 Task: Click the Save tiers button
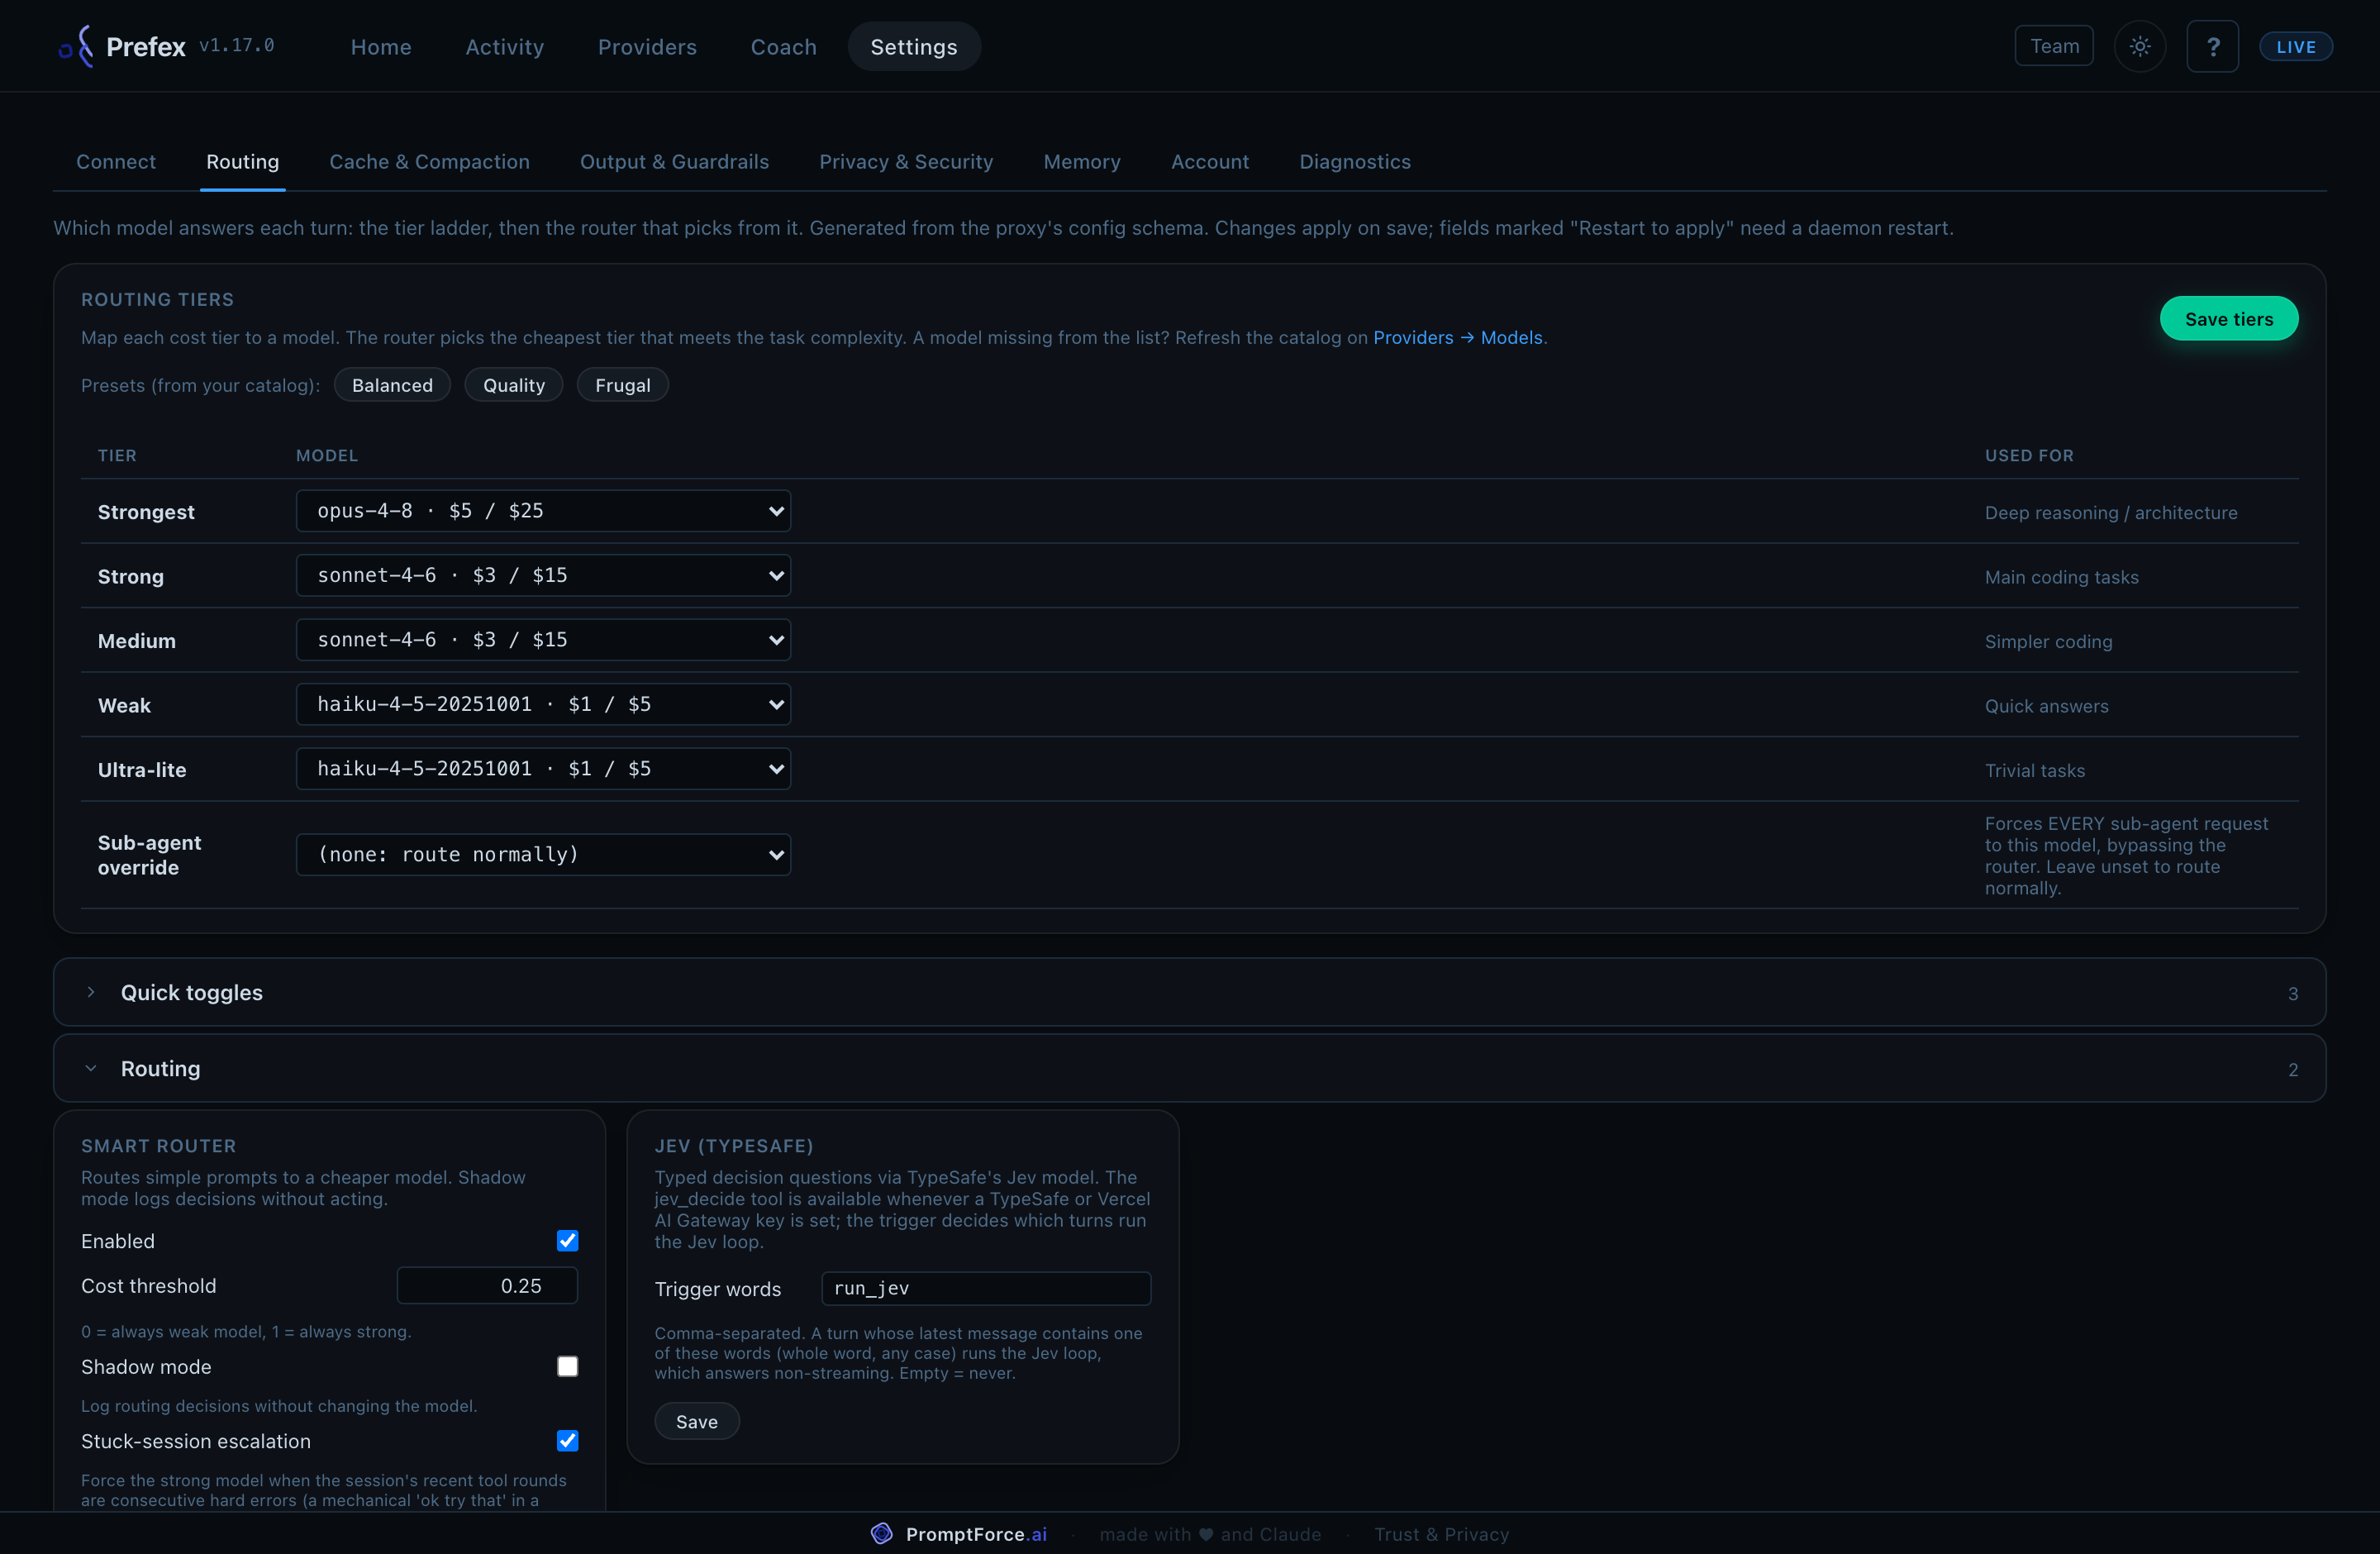(x=2228, y=319)
